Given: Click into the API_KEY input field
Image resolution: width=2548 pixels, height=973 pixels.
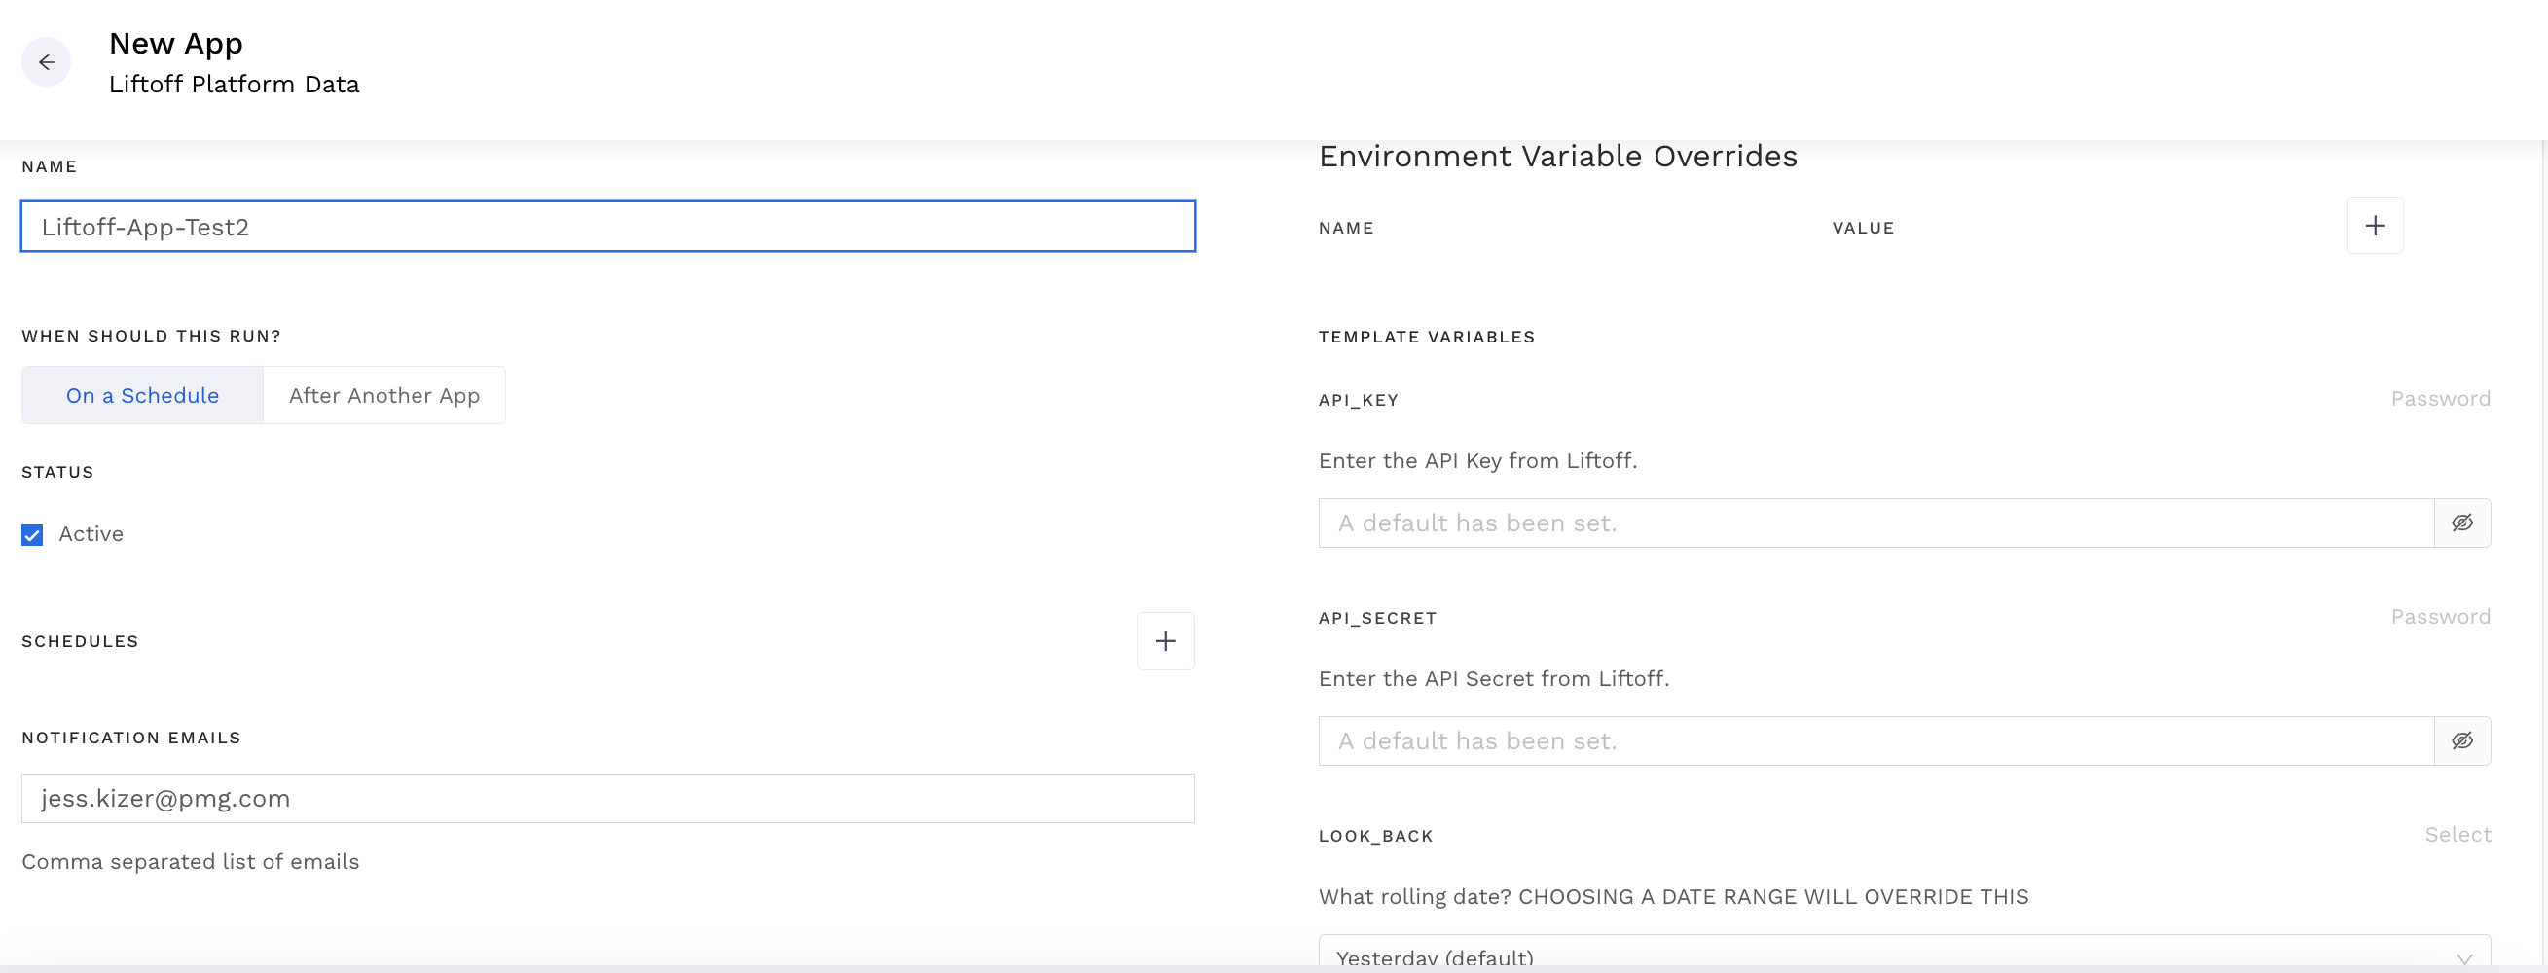Looking at the screenshot, I should tap(1875, 523).
